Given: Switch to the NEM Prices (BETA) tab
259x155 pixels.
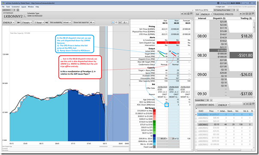Looking at the screenshot, I should click(202, 10).
